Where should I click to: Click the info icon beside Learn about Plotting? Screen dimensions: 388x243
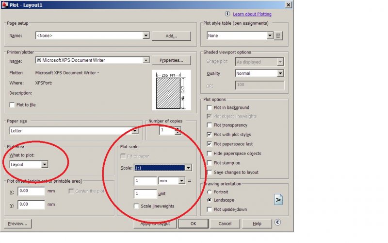point(227,14)
